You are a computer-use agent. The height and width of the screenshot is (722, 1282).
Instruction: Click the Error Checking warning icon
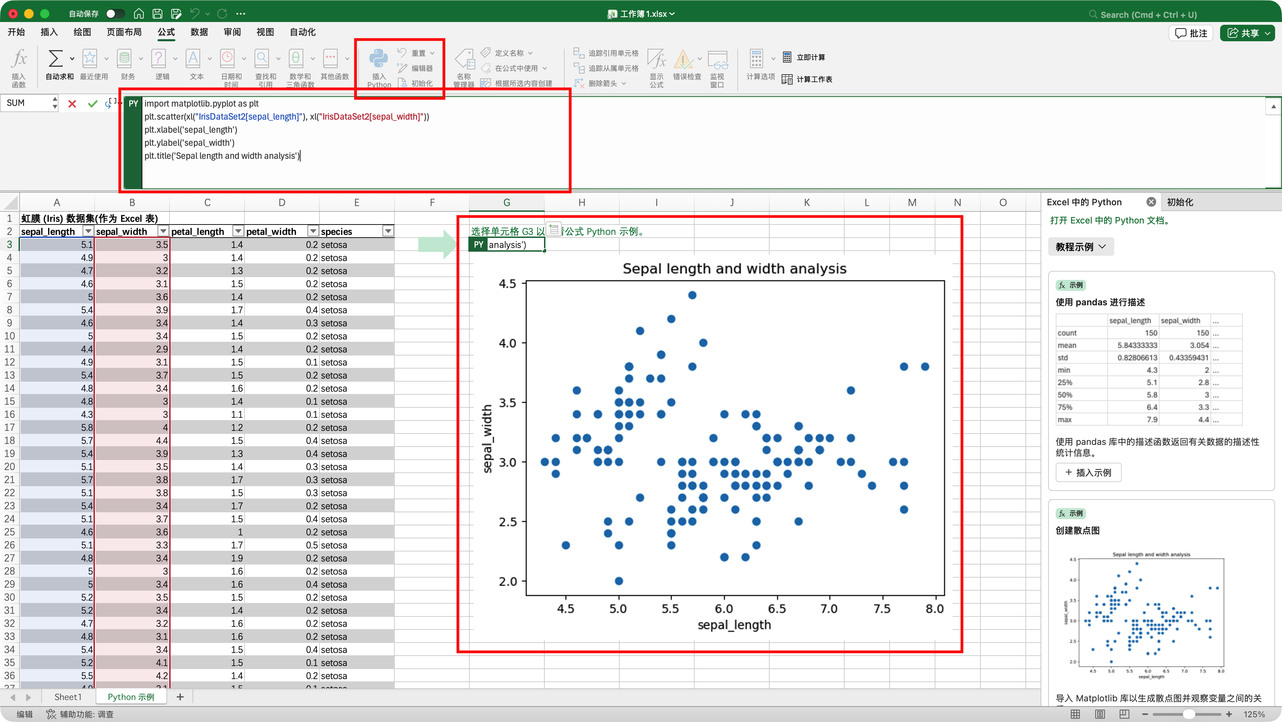point(683,59)
